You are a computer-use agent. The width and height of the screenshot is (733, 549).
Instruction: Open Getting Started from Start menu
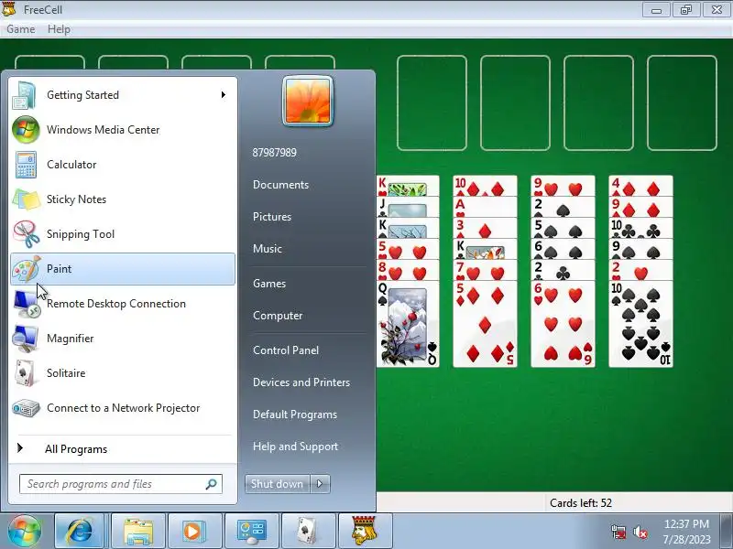click(x=123, y=95)
